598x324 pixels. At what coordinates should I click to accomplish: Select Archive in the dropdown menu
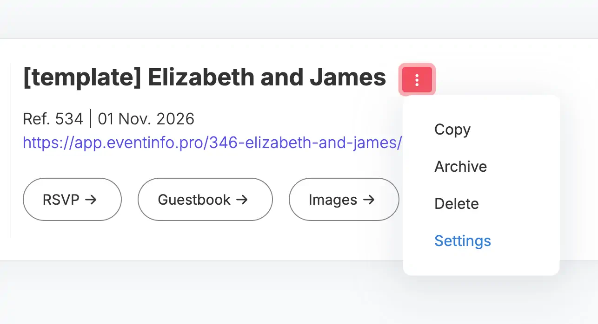tap(461, 167)
